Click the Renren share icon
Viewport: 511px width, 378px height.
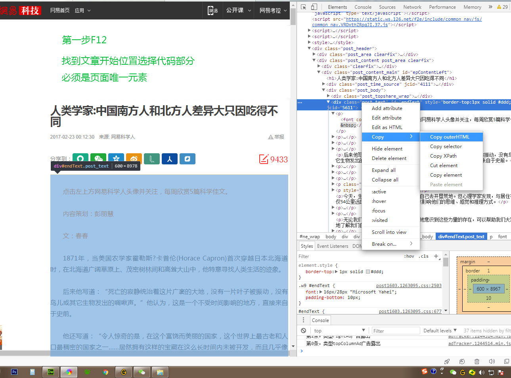click(x=169, y=159)
